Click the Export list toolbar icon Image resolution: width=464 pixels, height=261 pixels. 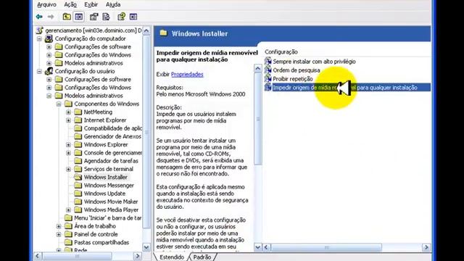coord(106,17)
